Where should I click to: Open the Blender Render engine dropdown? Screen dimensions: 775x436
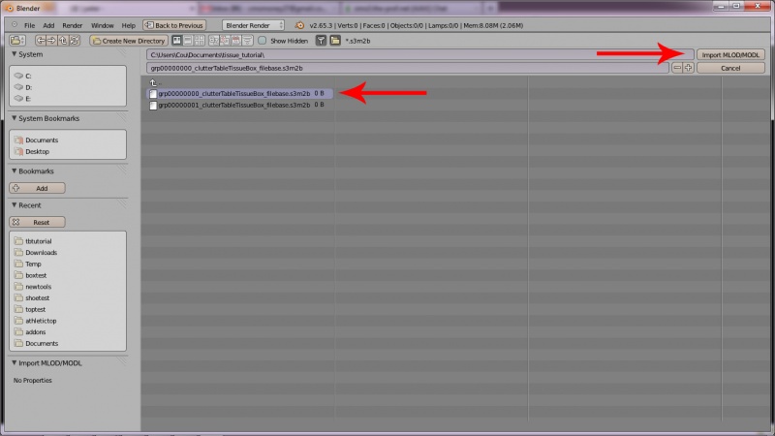click(253, 24)
